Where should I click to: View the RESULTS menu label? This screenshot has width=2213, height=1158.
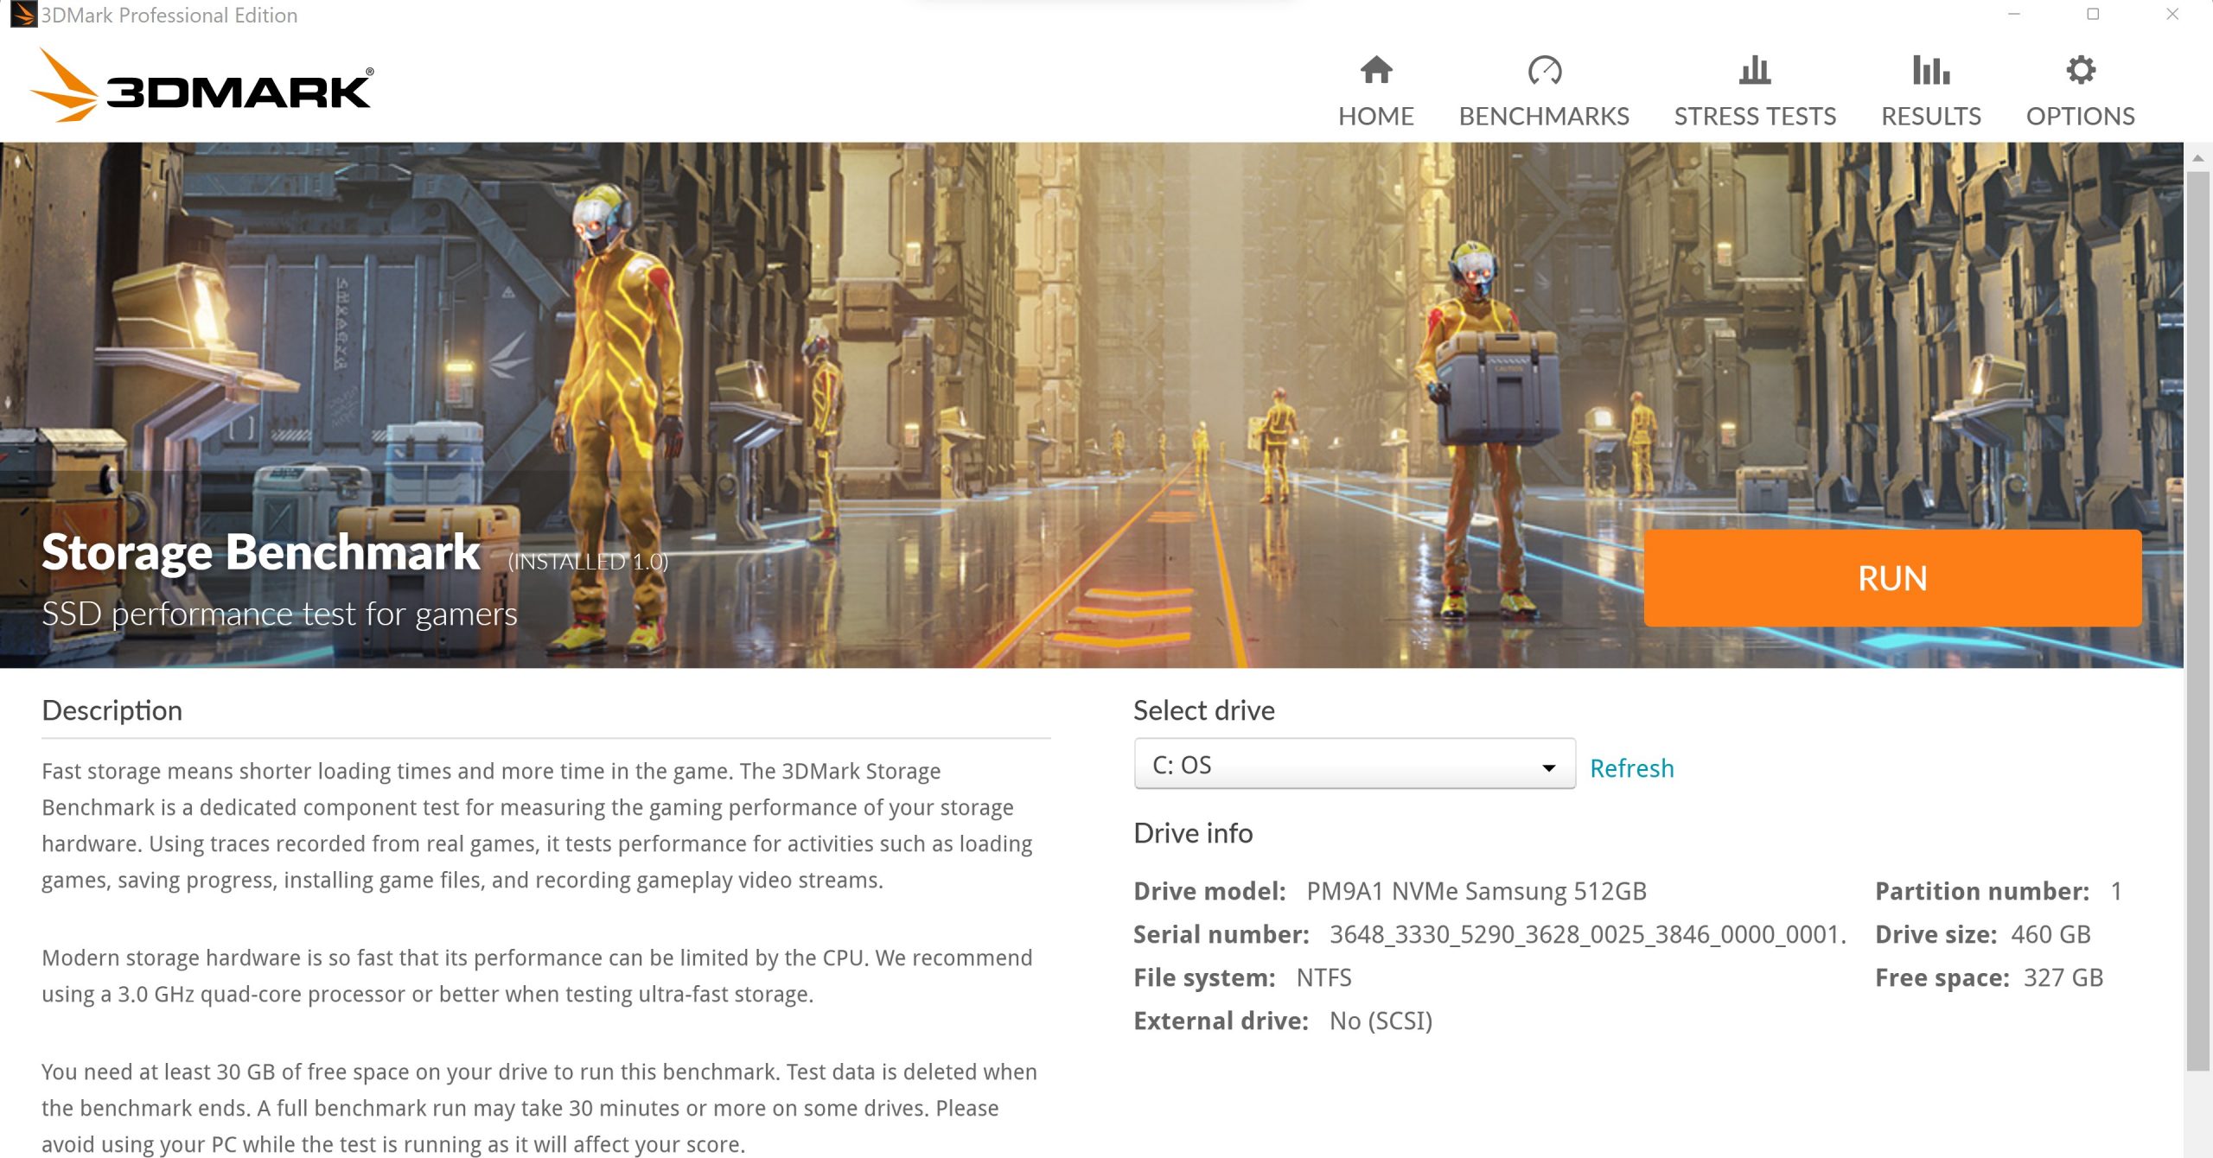pyautogui.click(x=1930, y=116)
